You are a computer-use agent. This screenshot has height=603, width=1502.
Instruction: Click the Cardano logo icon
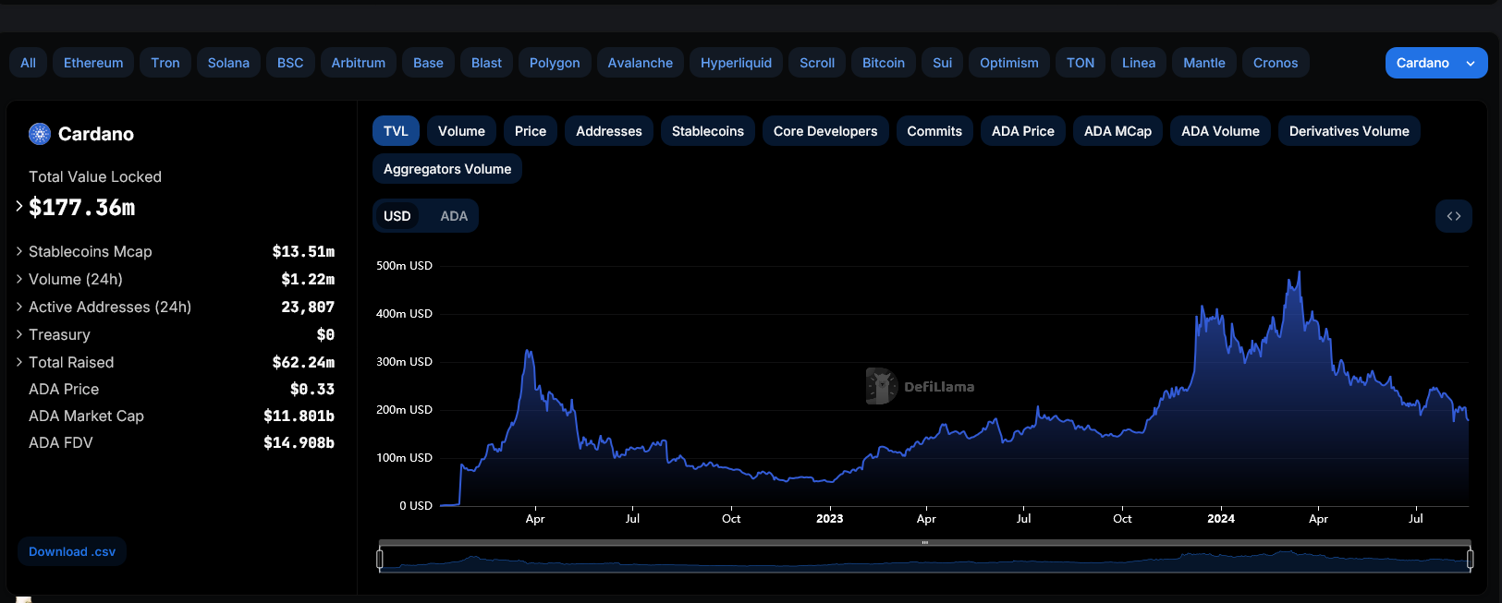40,134
